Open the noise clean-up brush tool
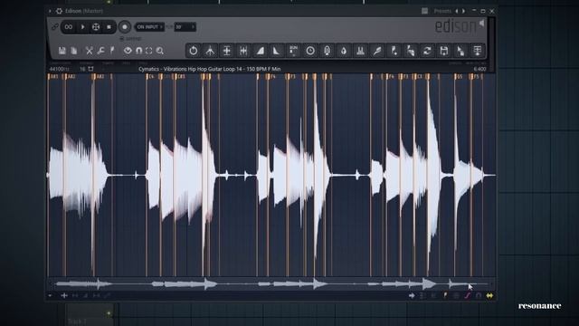This screenshot has height=326, width=579. coord(377,51)
